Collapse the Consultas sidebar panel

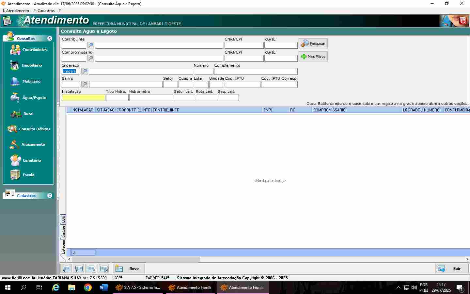pyautogui.click(x=50, y=39)
